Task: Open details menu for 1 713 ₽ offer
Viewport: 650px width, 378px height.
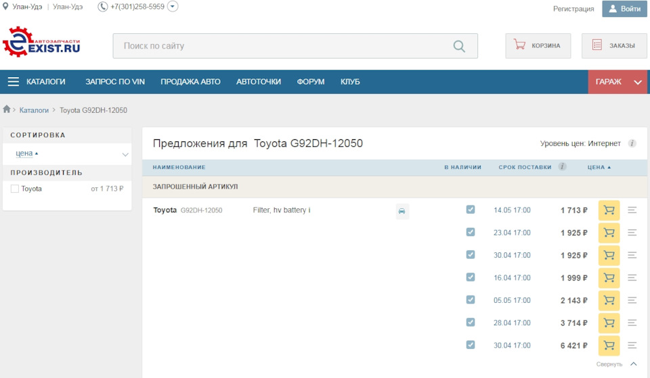Action: [632, 210]
